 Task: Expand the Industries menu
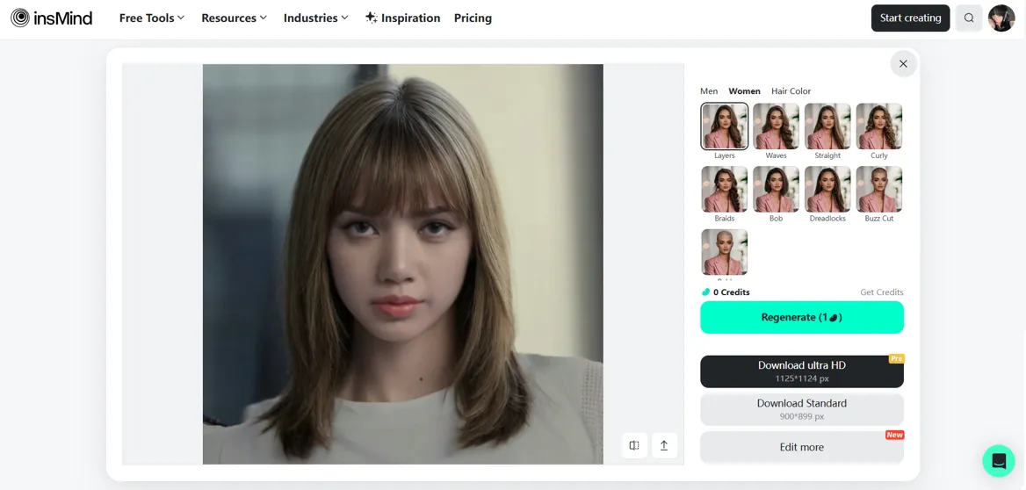point(316,18)
